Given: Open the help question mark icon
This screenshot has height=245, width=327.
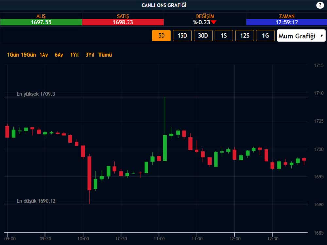Looking at the screenshot, I should tap(320, 5).
